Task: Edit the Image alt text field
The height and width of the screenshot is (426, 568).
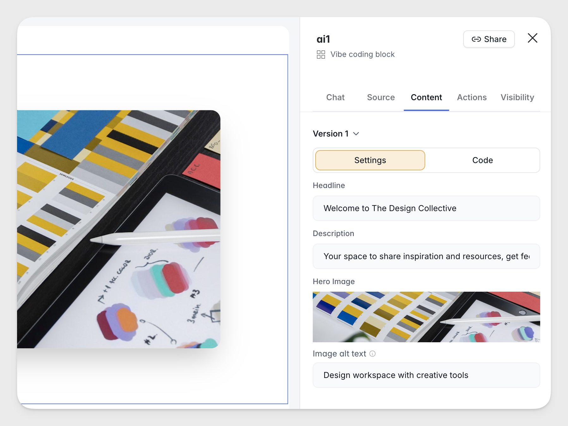Action: point(426,375)
